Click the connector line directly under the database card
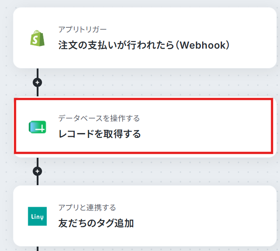Image resolution: width=280 pixels, height=251 pixels. (38, 162)
